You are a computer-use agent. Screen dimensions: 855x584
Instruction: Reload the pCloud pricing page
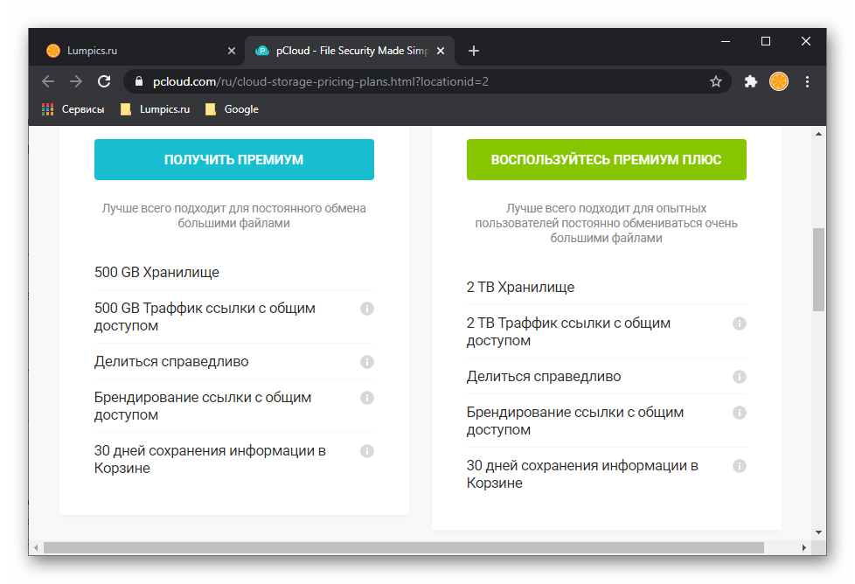tap(104, 82)
